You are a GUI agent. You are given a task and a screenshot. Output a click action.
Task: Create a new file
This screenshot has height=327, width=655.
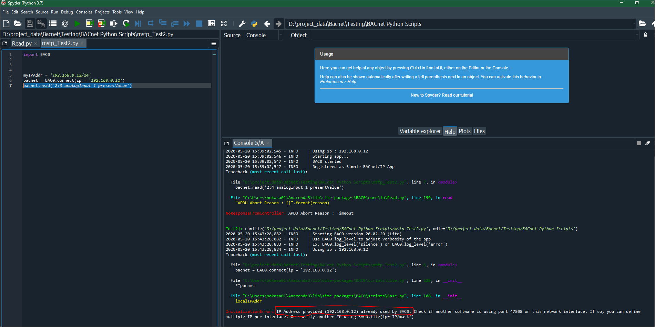click(x=6, y=23)
